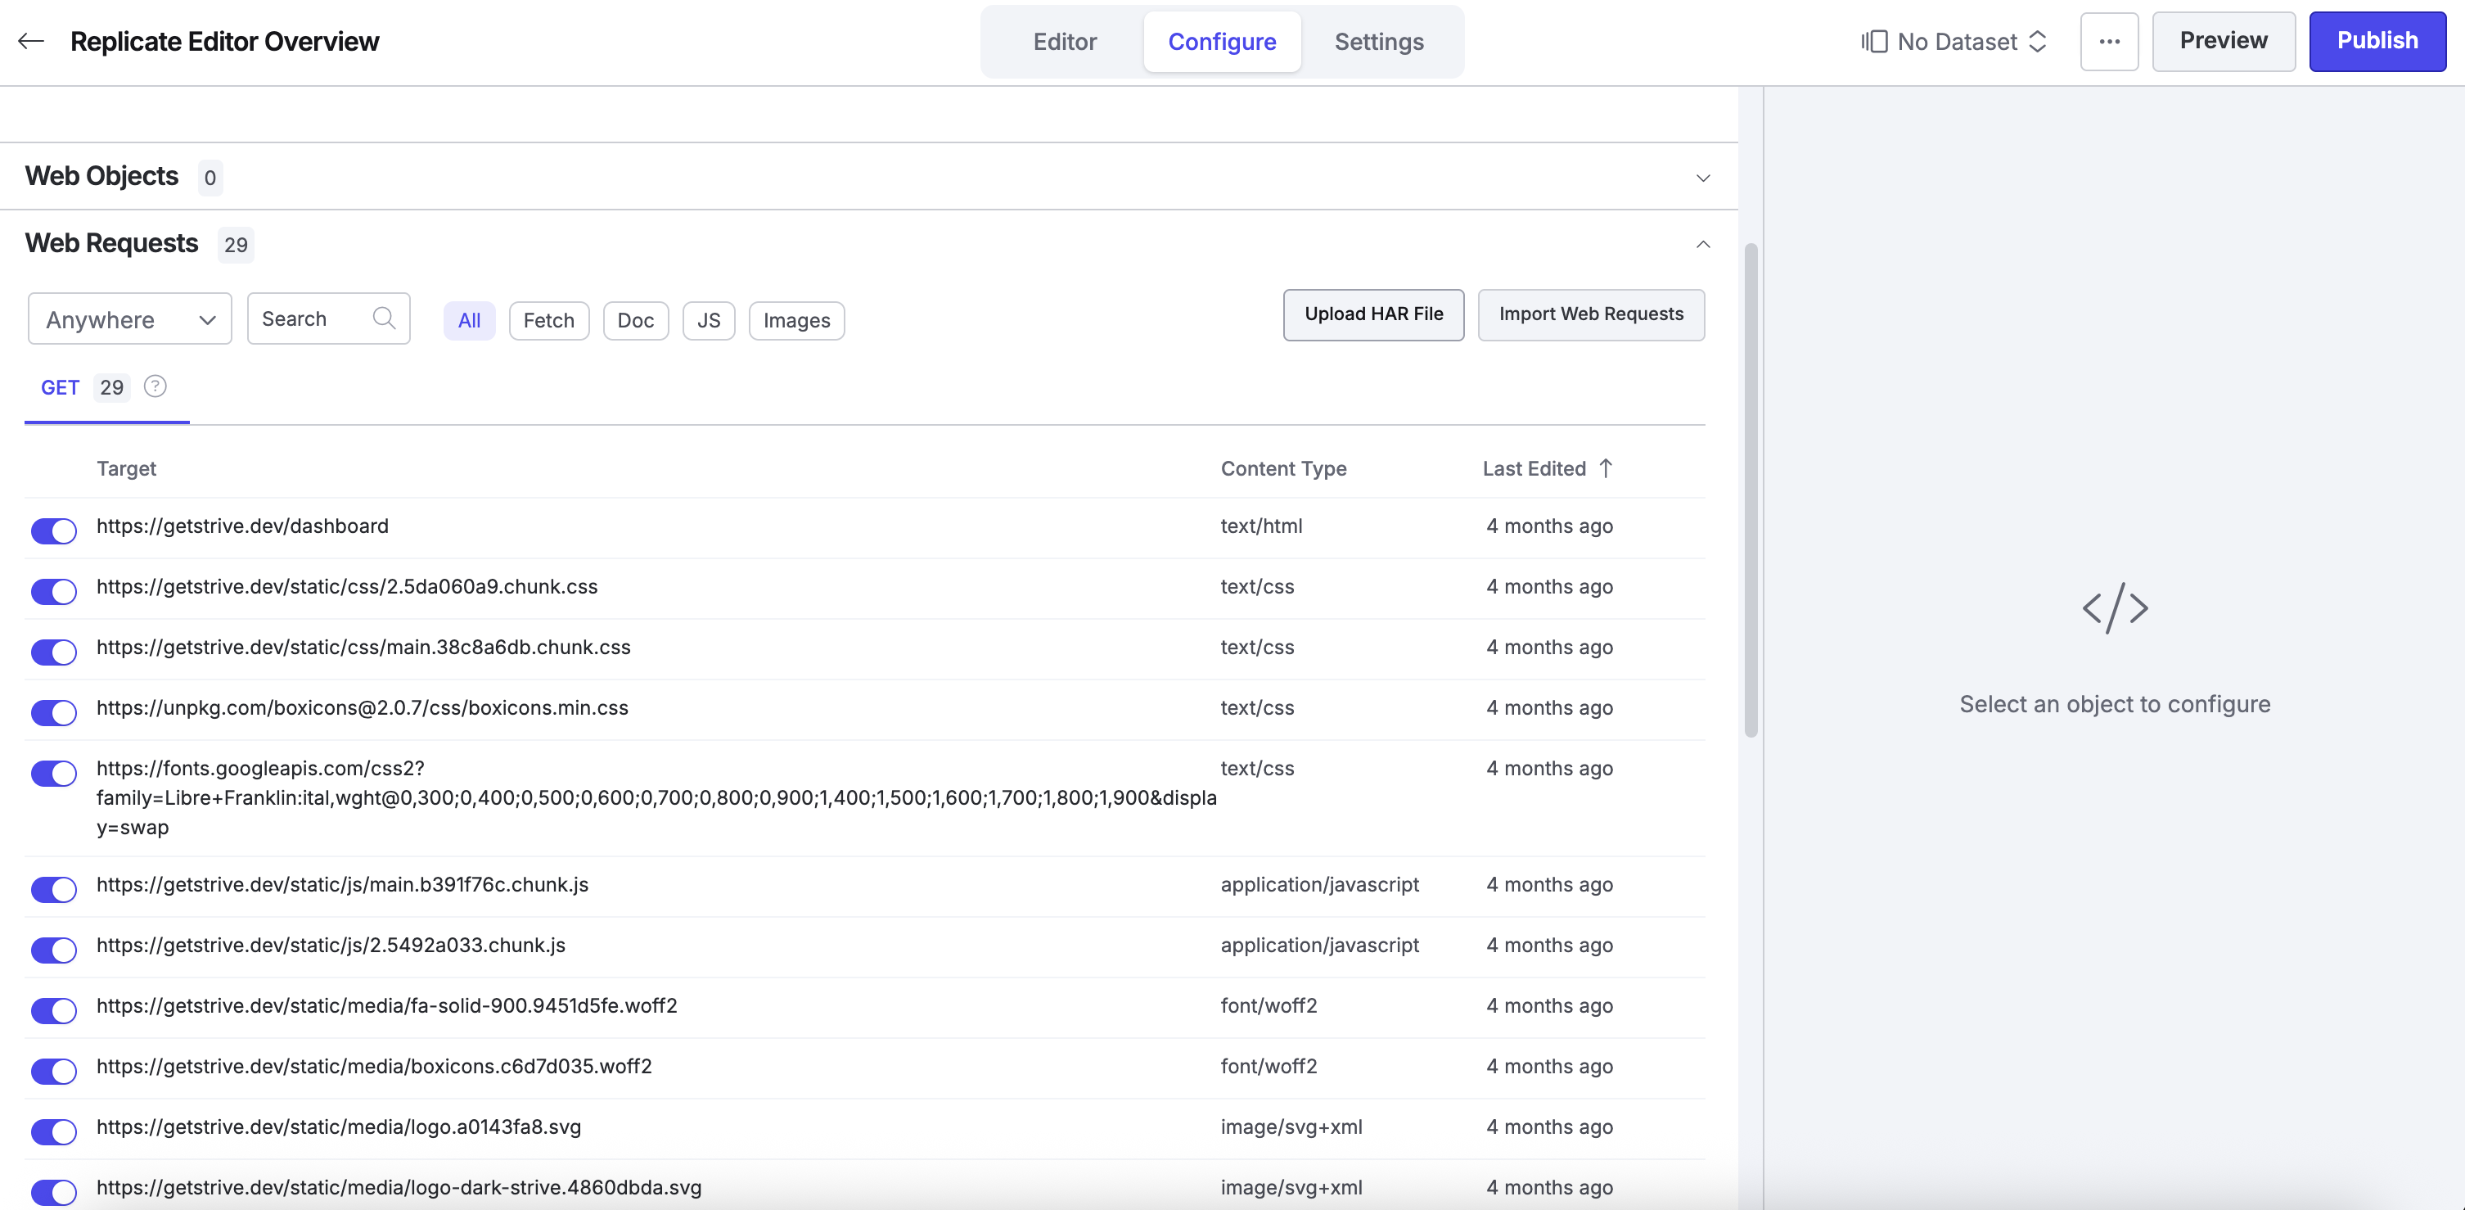Click the Upload HAR File button
2465x1210 pixels.
point(1373,315)
